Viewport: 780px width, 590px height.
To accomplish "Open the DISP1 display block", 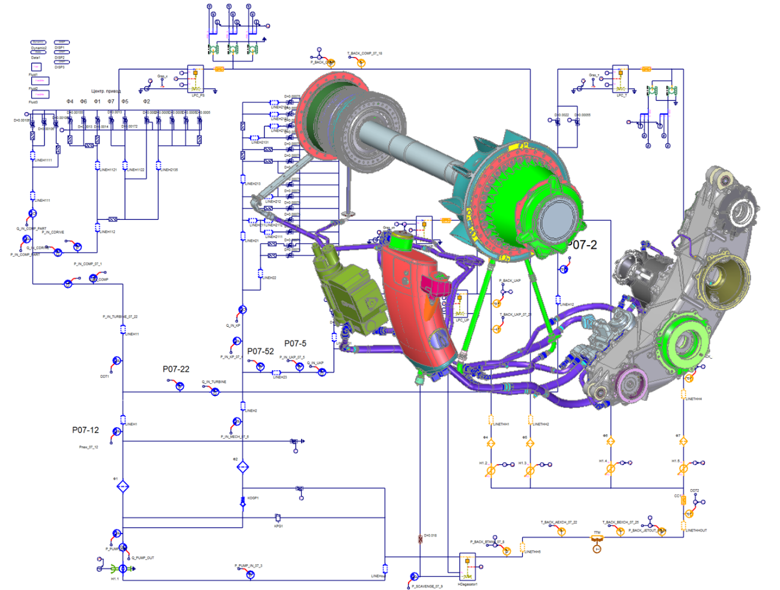I will [x=61, y=43].
